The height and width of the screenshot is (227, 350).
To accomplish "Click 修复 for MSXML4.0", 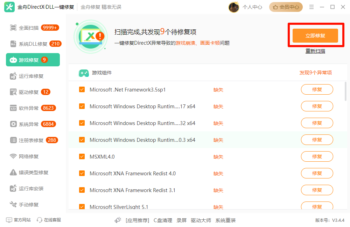I will (x=317, y=156).
